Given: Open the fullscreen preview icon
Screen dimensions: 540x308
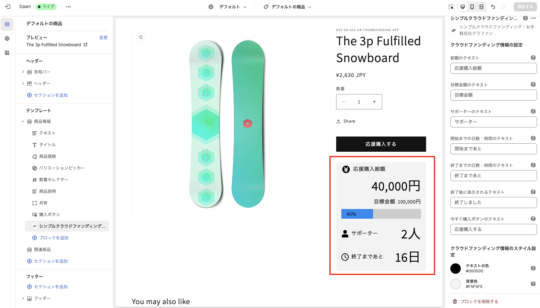Looking at the screenshot, I should 481,7.
